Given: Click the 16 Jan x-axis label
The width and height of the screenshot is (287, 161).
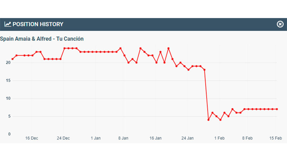Looking at the screenshot, I should [x=155, y=138].
